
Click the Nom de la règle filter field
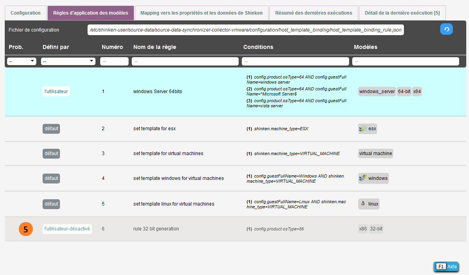(185, 62)
